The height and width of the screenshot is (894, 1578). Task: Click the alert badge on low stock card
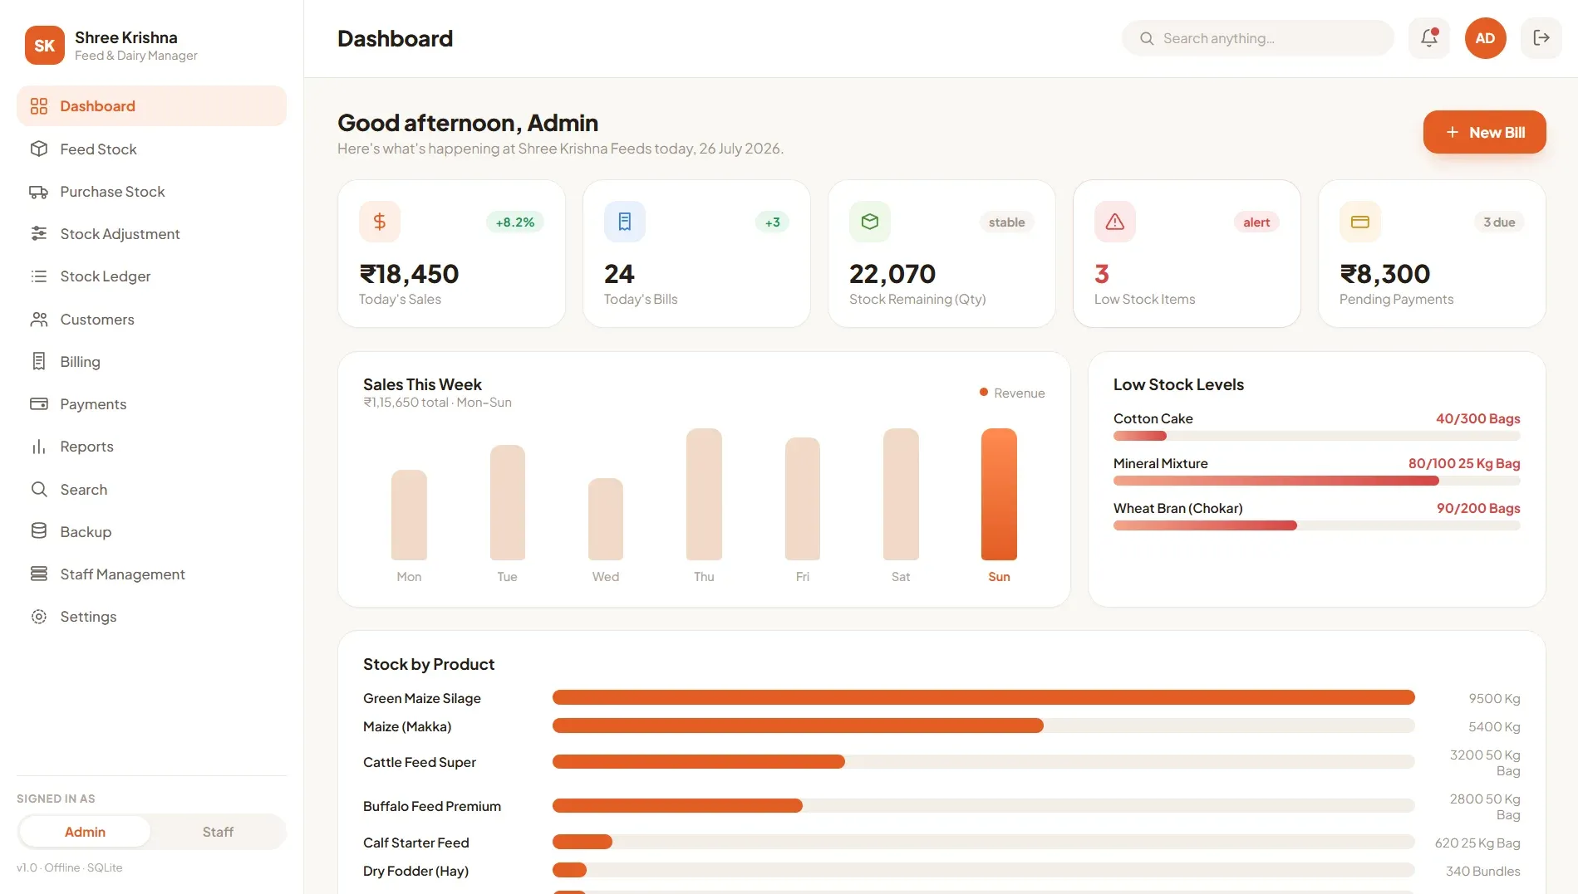click(x=1256, y=222)
